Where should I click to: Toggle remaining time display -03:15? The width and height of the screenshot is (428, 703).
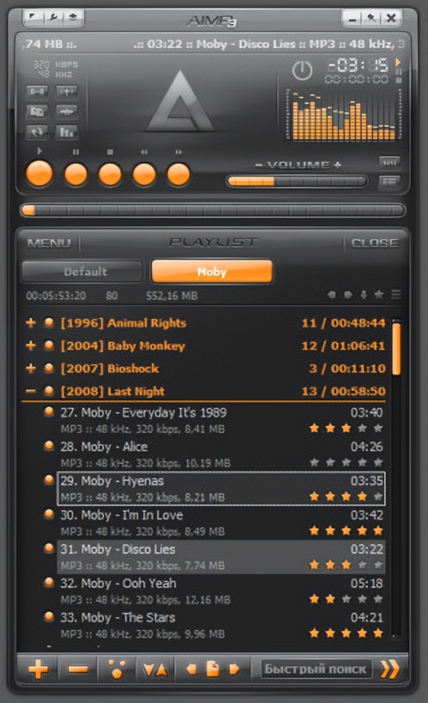(x=358, y=65)
